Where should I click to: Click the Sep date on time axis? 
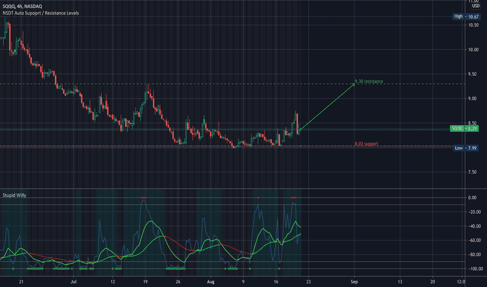[354, 282]
